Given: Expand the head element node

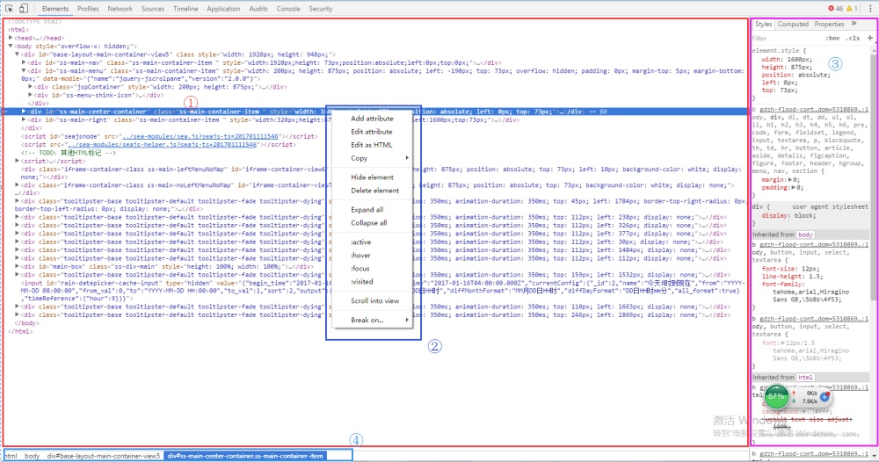Looking at the screenshot, I should [11, 38].
